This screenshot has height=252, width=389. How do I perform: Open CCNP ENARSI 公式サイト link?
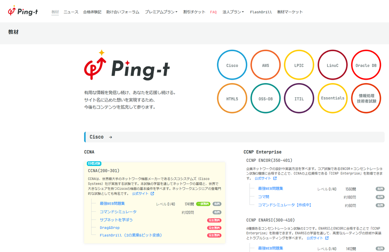(315, 238)
